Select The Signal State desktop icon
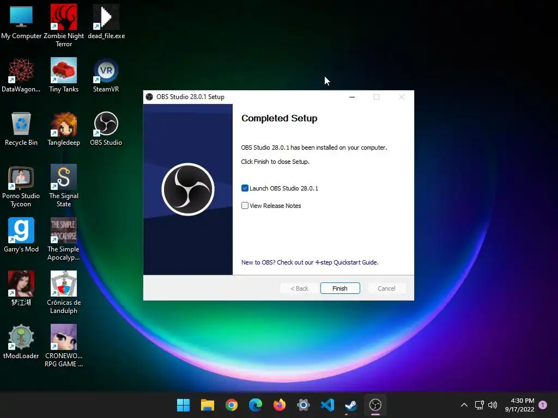The image size is (558, 418). (x=64, y=186)
